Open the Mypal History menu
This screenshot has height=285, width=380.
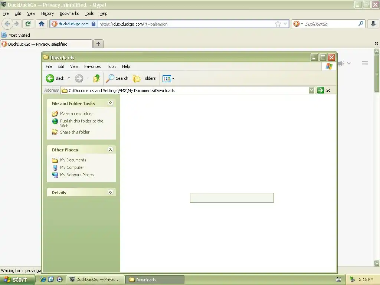coord(47,13)
